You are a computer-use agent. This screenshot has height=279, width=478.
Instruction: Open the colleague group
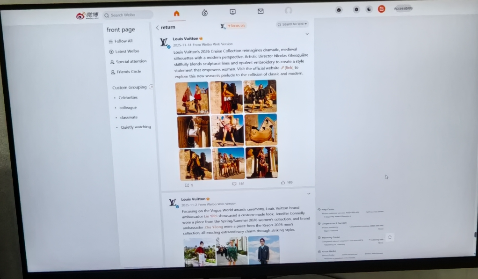pos(128,108)
